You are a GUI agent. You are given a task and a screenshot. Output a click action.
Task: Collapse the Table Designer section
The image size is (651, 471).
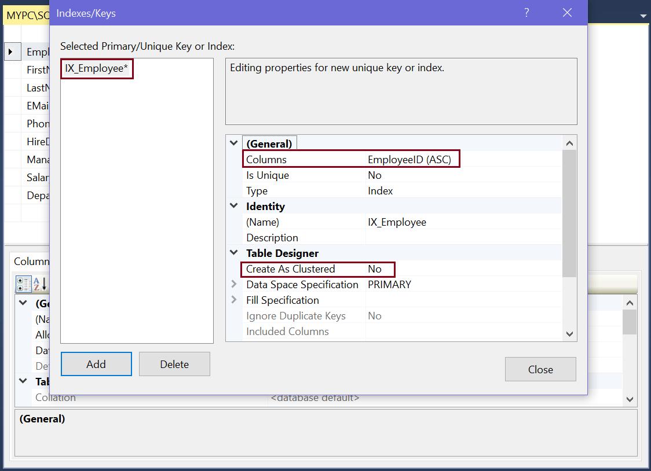click(x=234, y=253)
